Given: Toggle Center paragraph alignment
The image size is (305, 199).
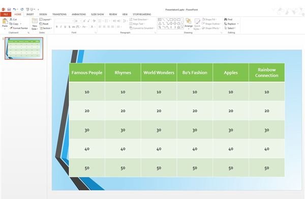Looking at the screenshot, I should (x=104, y=26).
